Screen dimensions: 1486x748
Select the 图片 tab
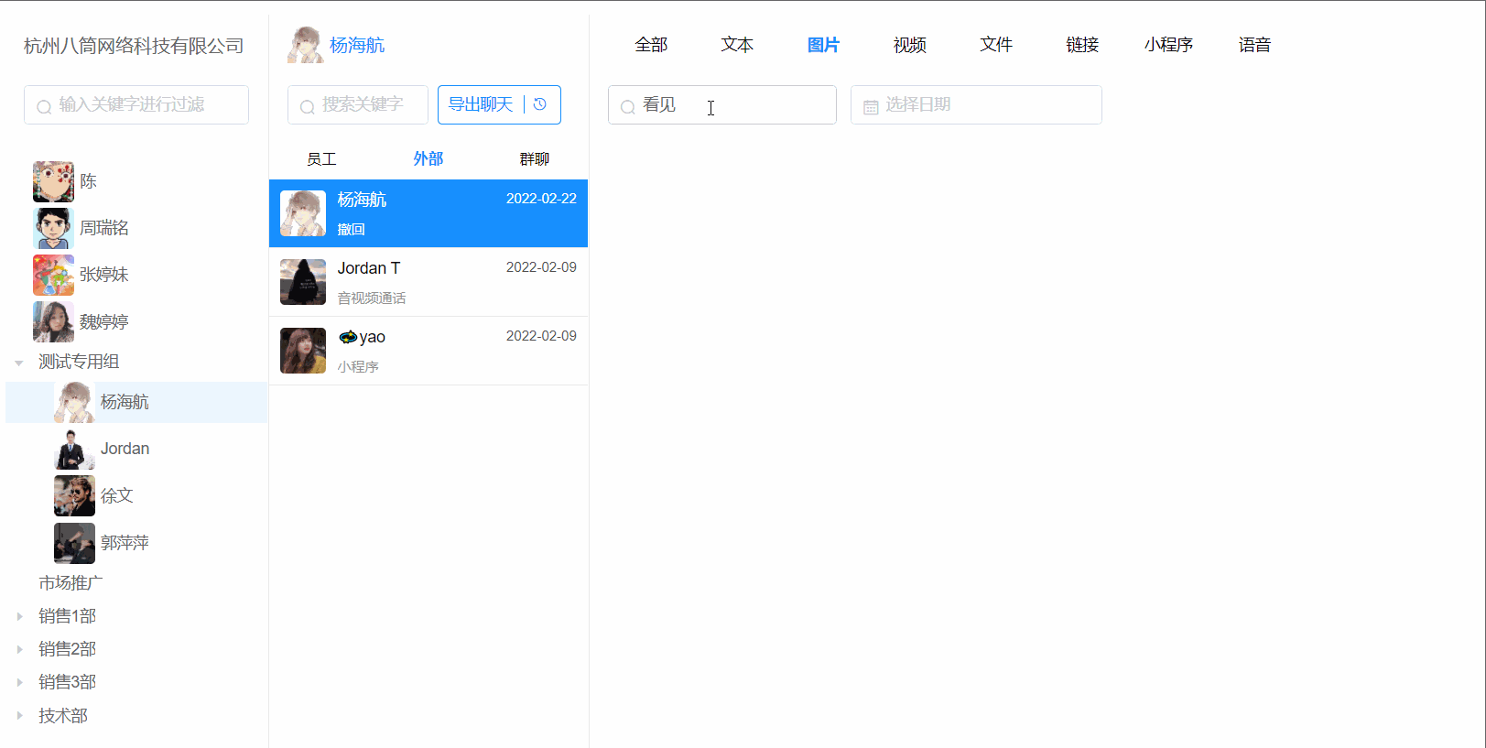(x=823, y=45)
